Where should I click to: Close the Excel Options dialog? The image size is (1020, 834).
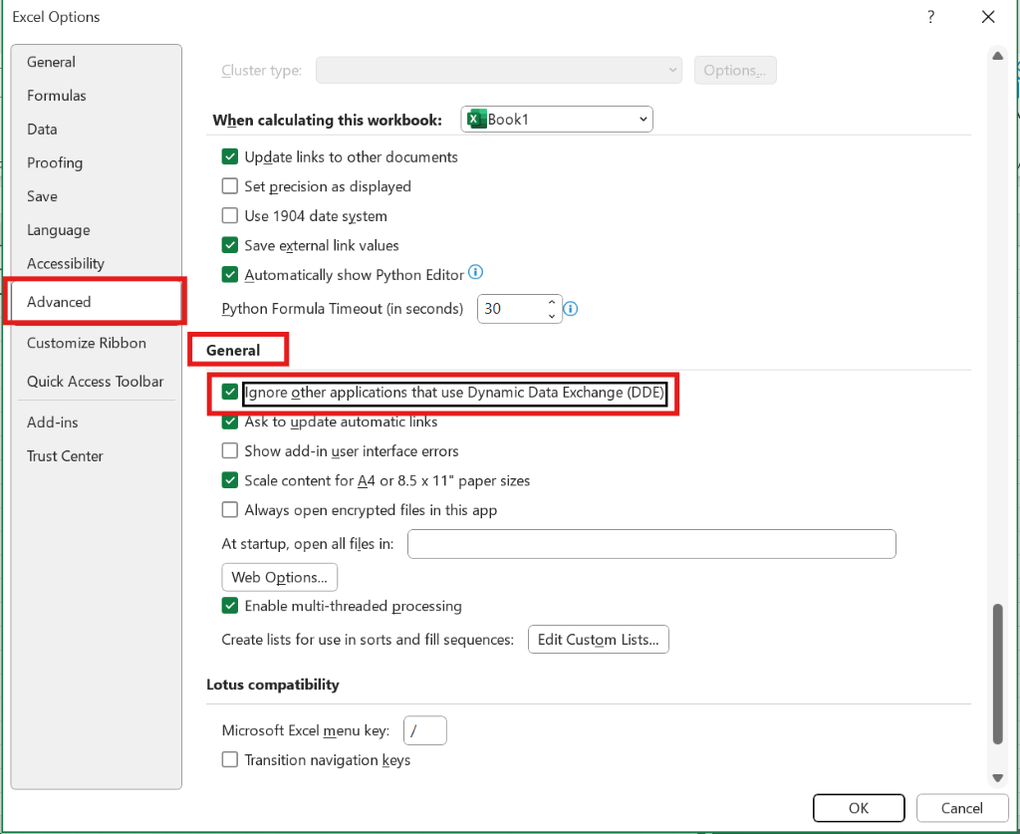pos(988,17)
